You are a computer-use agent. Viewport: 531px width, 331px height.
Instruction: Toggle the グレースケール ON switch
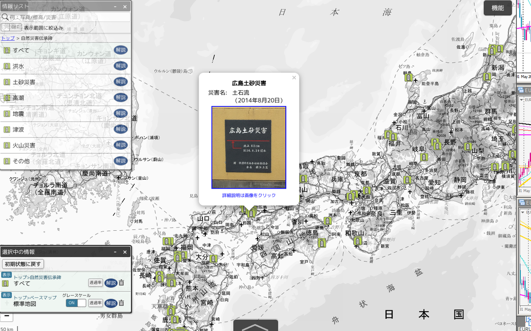point(76,303)
